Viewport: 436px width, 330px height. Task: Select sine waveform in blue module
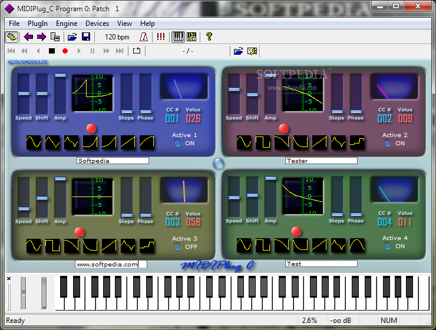[34, 142]
